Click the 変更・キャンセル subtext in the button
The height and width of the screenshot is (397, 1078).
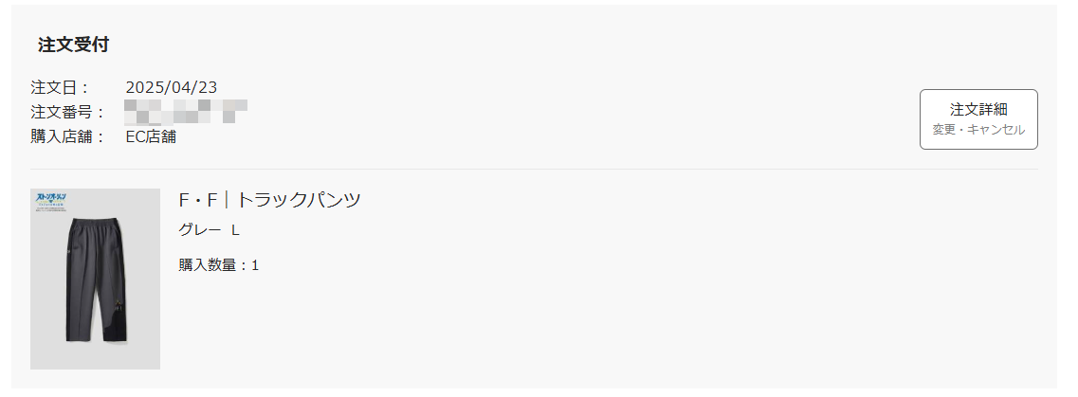(x=978, y=130)
